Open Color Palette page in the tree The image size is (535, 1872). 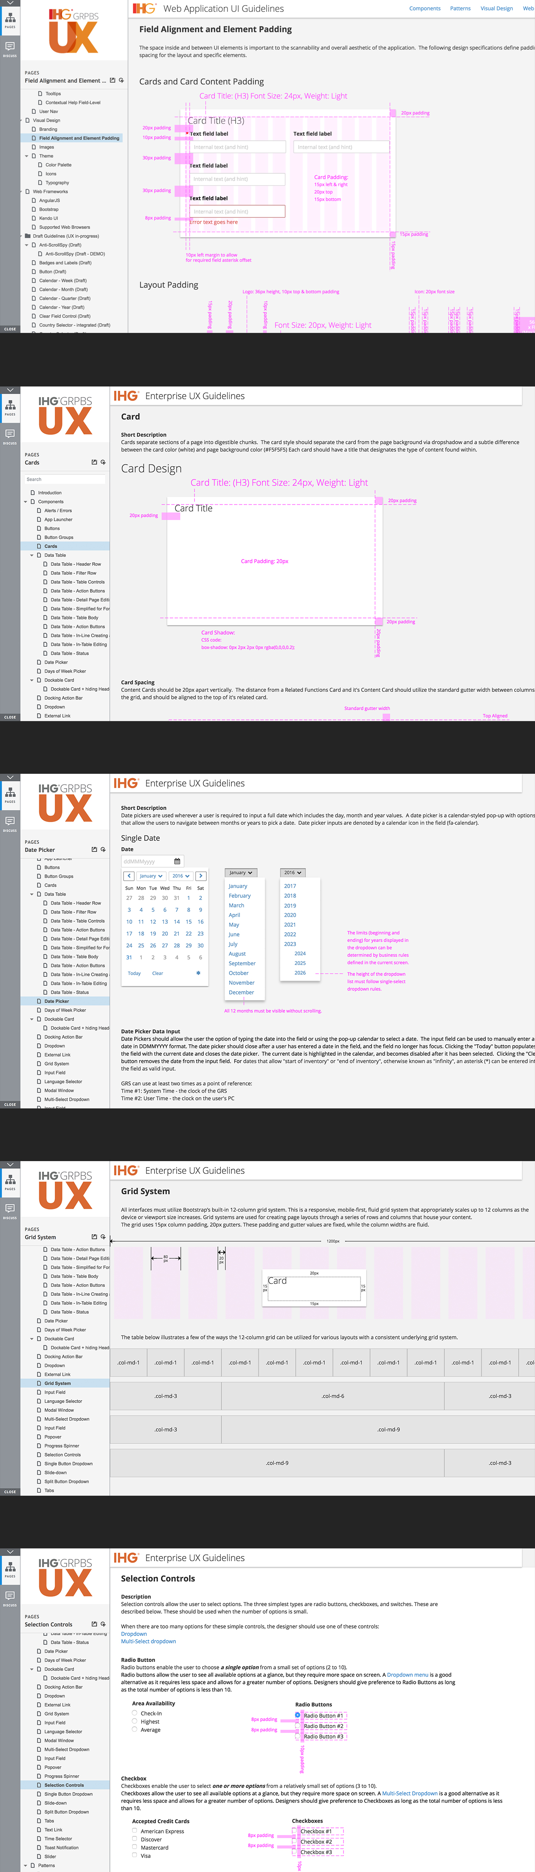point(59,165)
